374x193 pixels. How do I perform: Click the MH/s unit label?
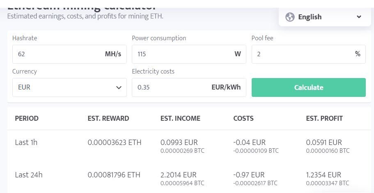click(x=113, y=54)
